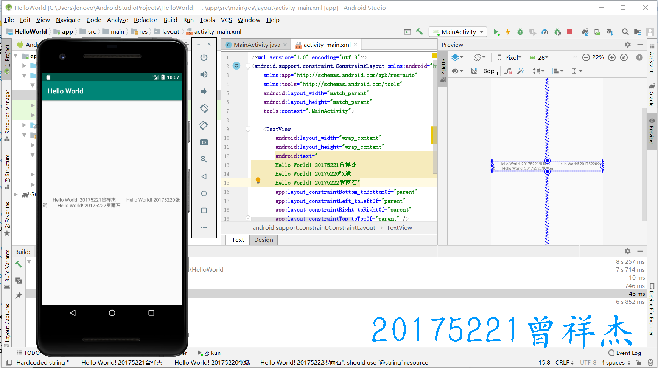This screenshot has height=368, width=658.
Task: Open the VCS menu
Action: tap(226, 20)
